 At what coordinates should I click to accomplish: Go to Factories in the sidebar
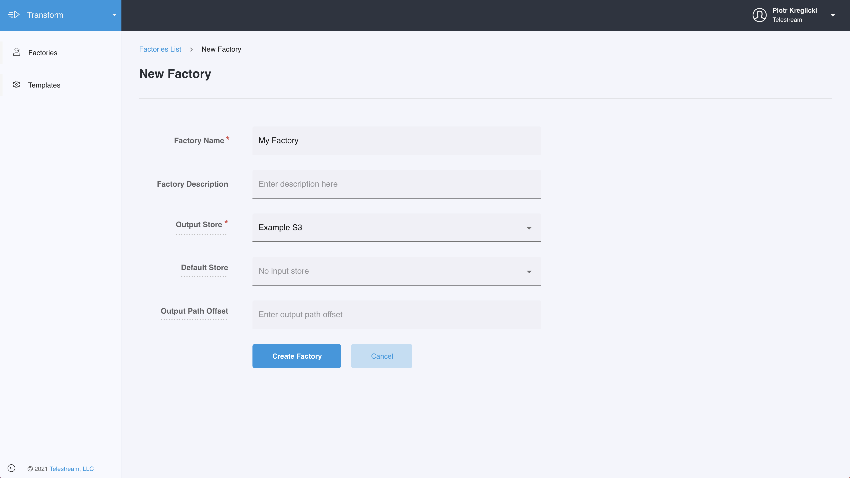click(42, 53)
